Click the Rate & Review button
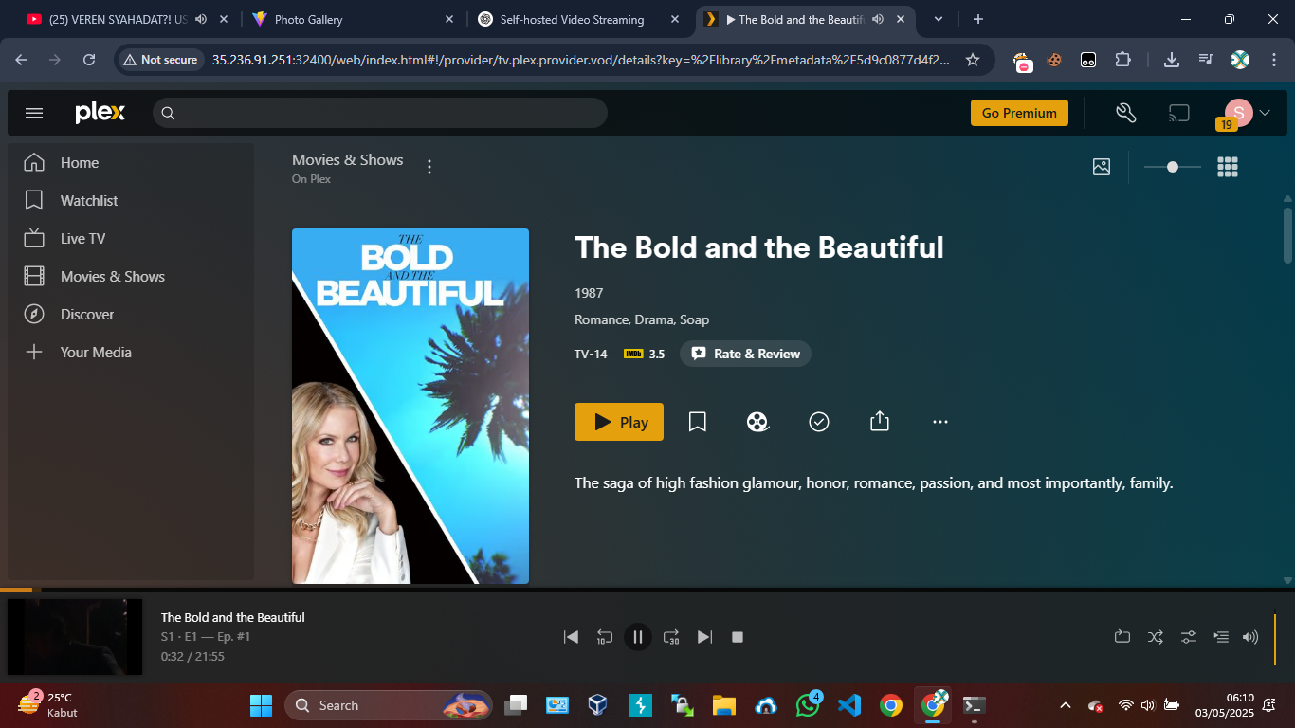Viewport: 1295px width, 728px height. pyautogui.click(x=745, y=354)
